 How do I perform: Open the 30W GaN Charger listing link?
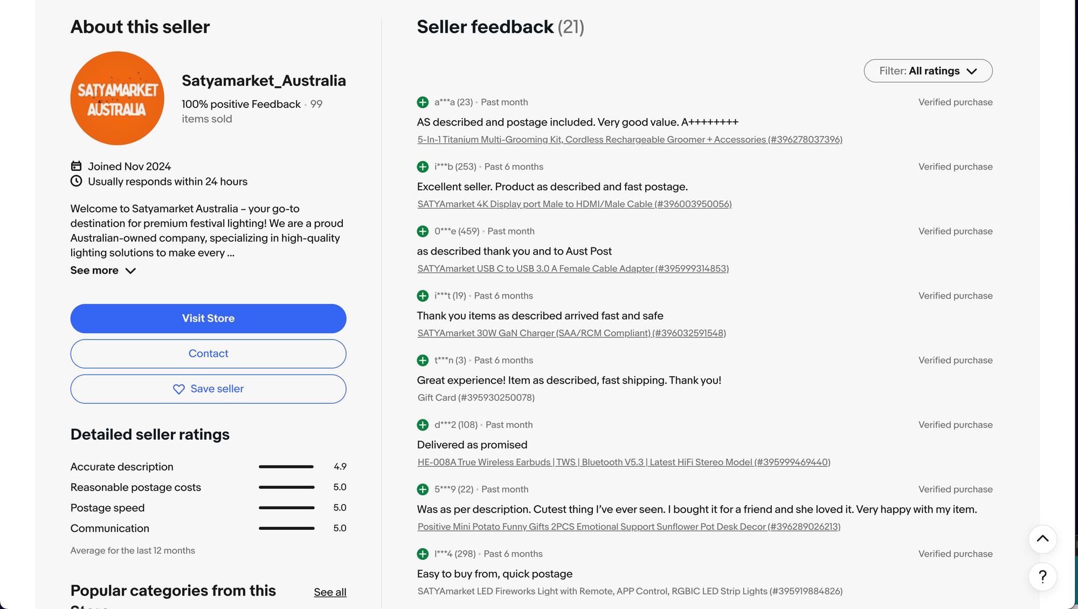(x=571, y=333)
